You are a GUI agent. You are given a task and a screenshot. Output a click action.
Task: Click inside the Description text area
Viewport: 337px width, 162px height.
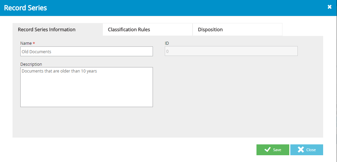(87, 87)
